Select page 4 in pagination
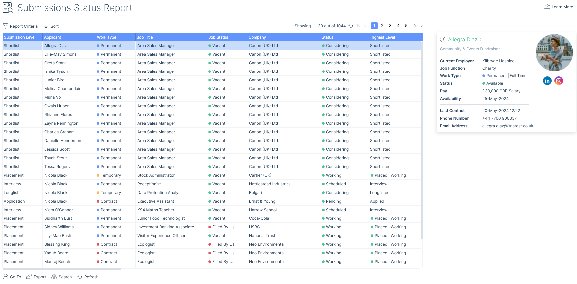This screenshot has width=577, height=284. pos(398,26)
